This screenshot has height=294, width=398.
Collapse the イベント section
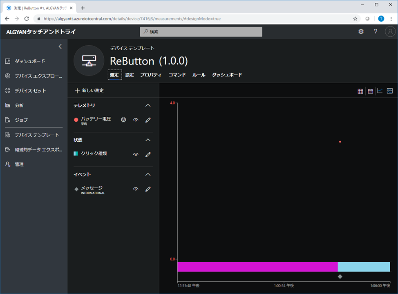(148, 174)
